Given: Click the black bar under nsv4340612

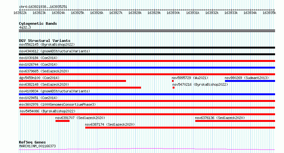Looking at the screenshot, I should [x=147, y=54].
